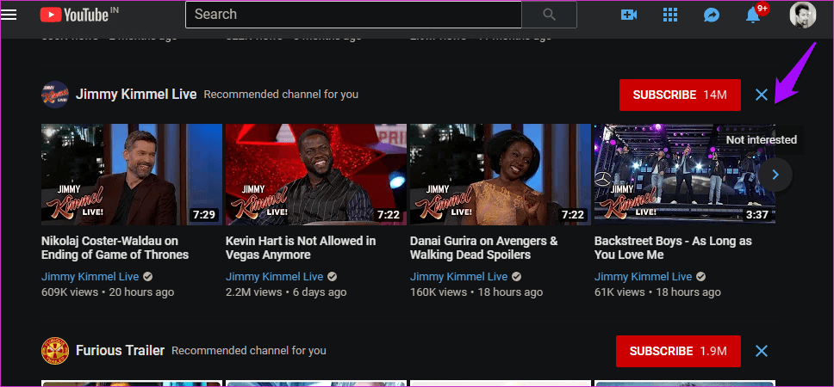834x387 pixels.
Task: Show next videos with the right arrow
Action: coord(775,175)
